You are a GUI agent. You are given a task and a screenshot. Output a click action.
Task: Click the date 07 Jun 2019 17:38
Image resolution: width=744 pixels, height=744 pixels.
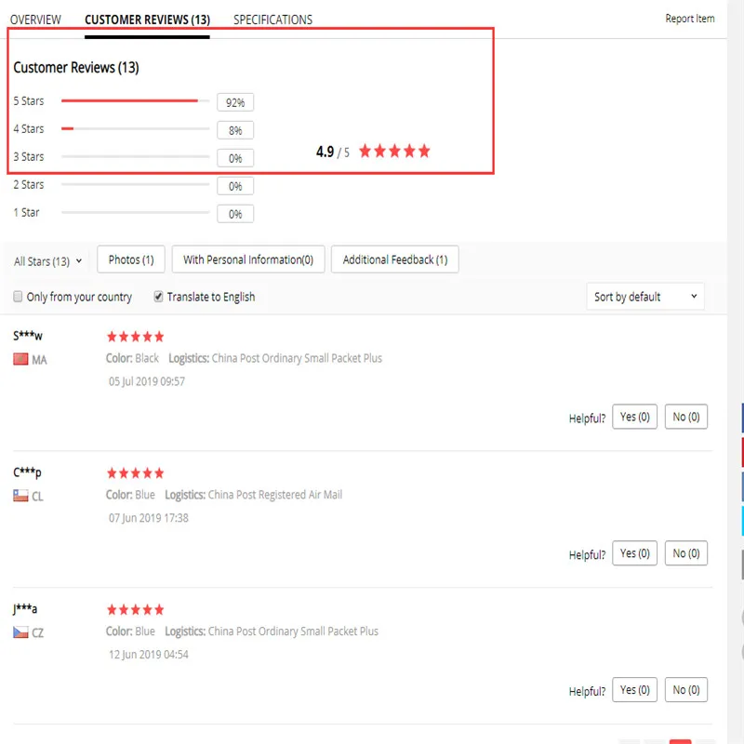149,518
